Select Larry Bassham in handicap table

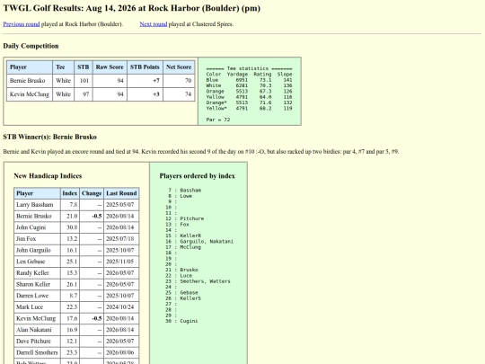pyautogui.click(x=35, y=205)
